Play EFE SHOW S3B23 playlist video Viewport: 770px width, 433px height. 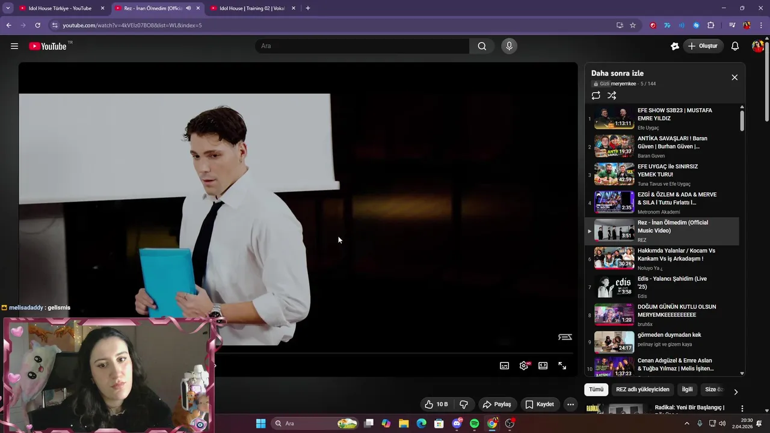(662, 118)
